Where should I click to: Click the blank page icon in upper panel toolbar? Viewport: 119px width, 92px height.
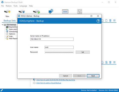pyautogui.click(x=106, y=21)
